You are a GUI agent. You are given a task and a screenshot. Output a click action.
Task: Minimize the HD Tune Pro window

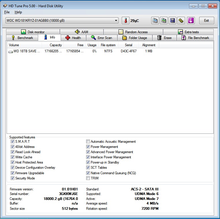coord(193,6)
